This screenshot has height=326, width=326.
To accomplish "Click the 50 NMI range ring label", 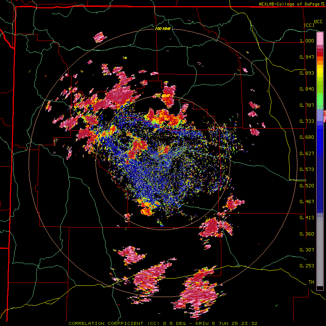I will tap(163, 96).
